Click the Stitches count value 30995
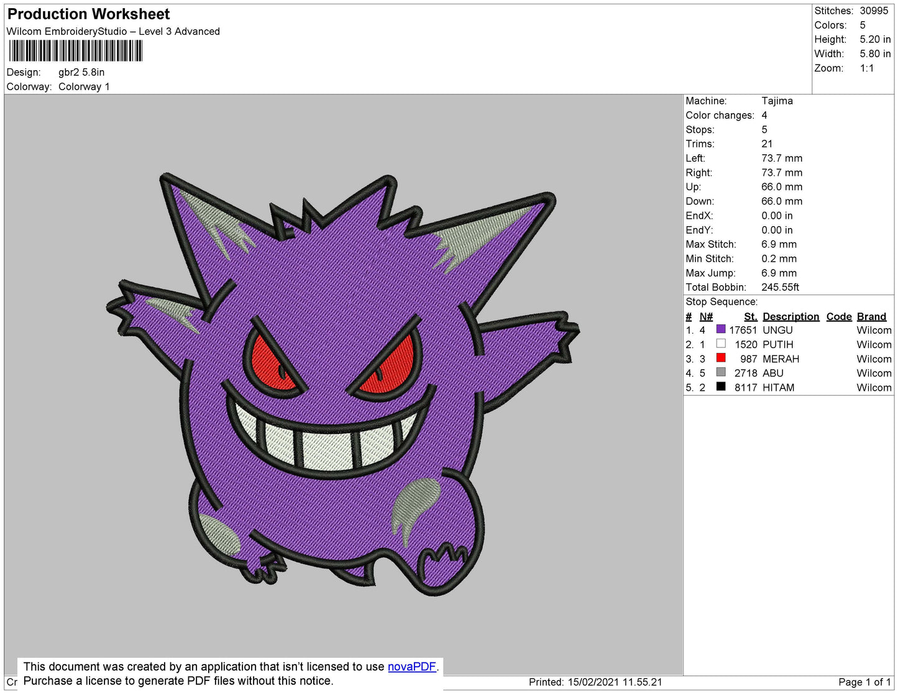 point(874,11)
